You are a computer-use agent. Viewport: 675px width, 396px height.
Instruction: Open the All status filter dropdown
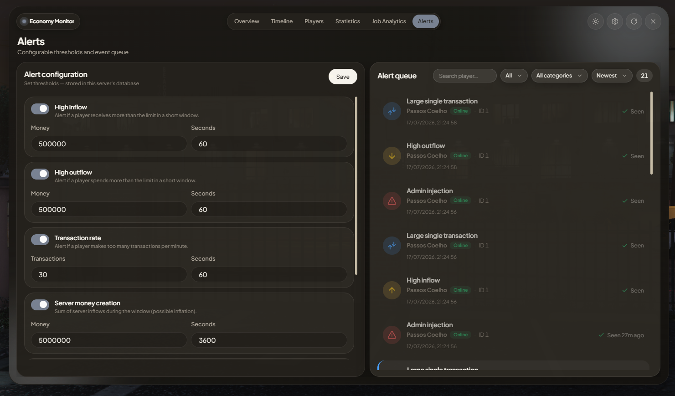[514, 76]
